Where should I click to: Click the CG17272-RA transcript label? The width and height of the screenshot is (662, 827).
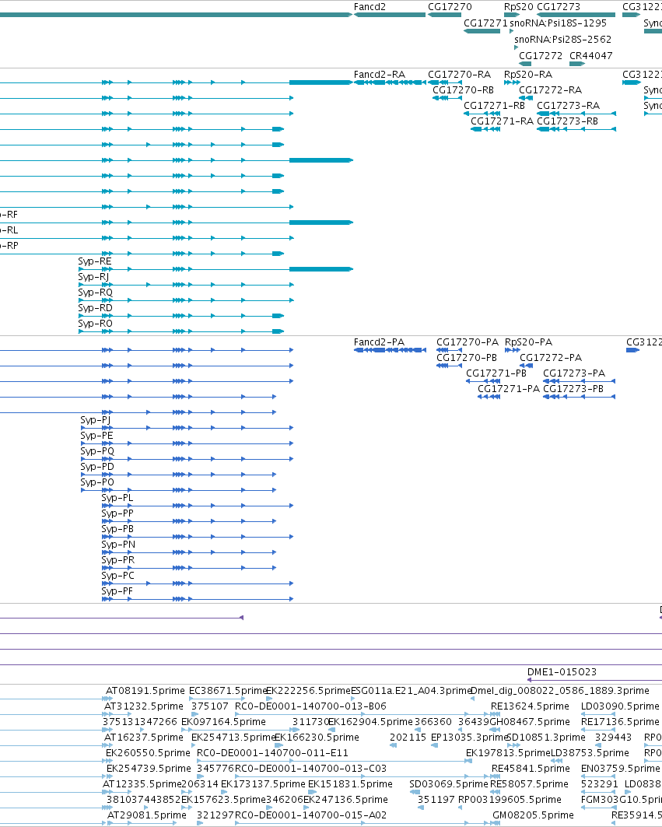tap(550, 90)
